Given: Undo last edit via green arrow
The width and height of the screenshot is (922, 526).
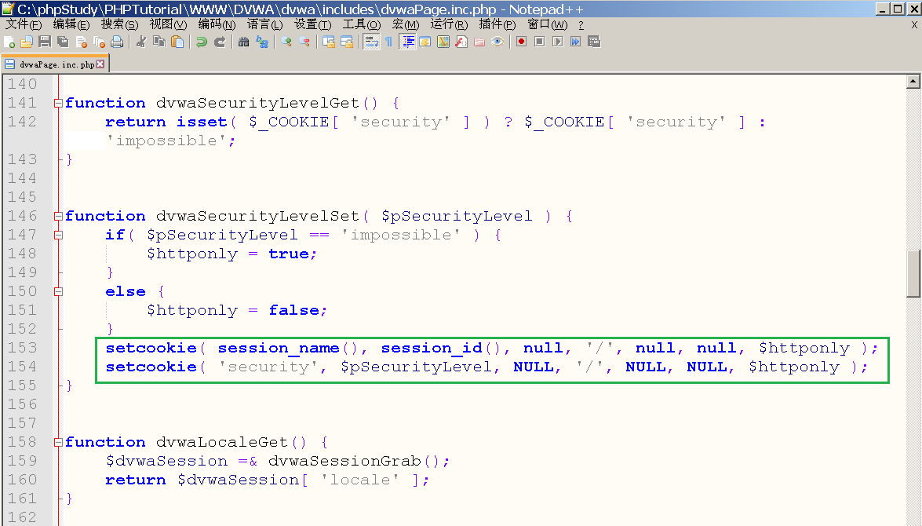Looking at the screenshot, I should tap(202, 42).
